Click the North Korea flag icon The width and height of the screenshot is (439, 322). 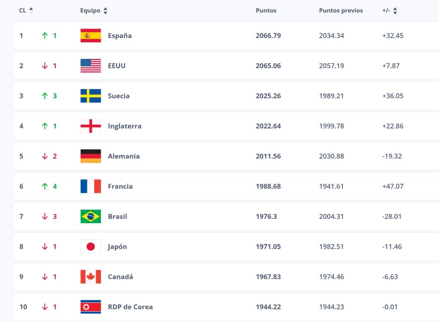click(90, 307)
